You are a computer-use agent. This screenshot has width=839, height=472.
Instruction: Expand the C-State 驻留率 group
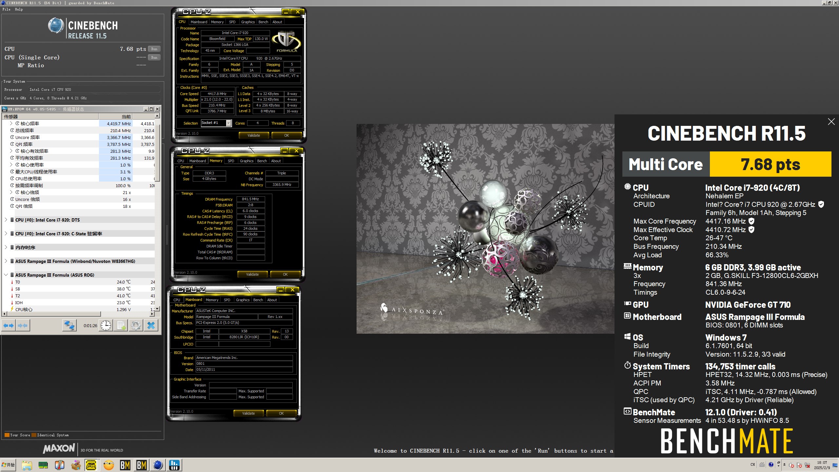pyautogui.click(x=6, y=234)
